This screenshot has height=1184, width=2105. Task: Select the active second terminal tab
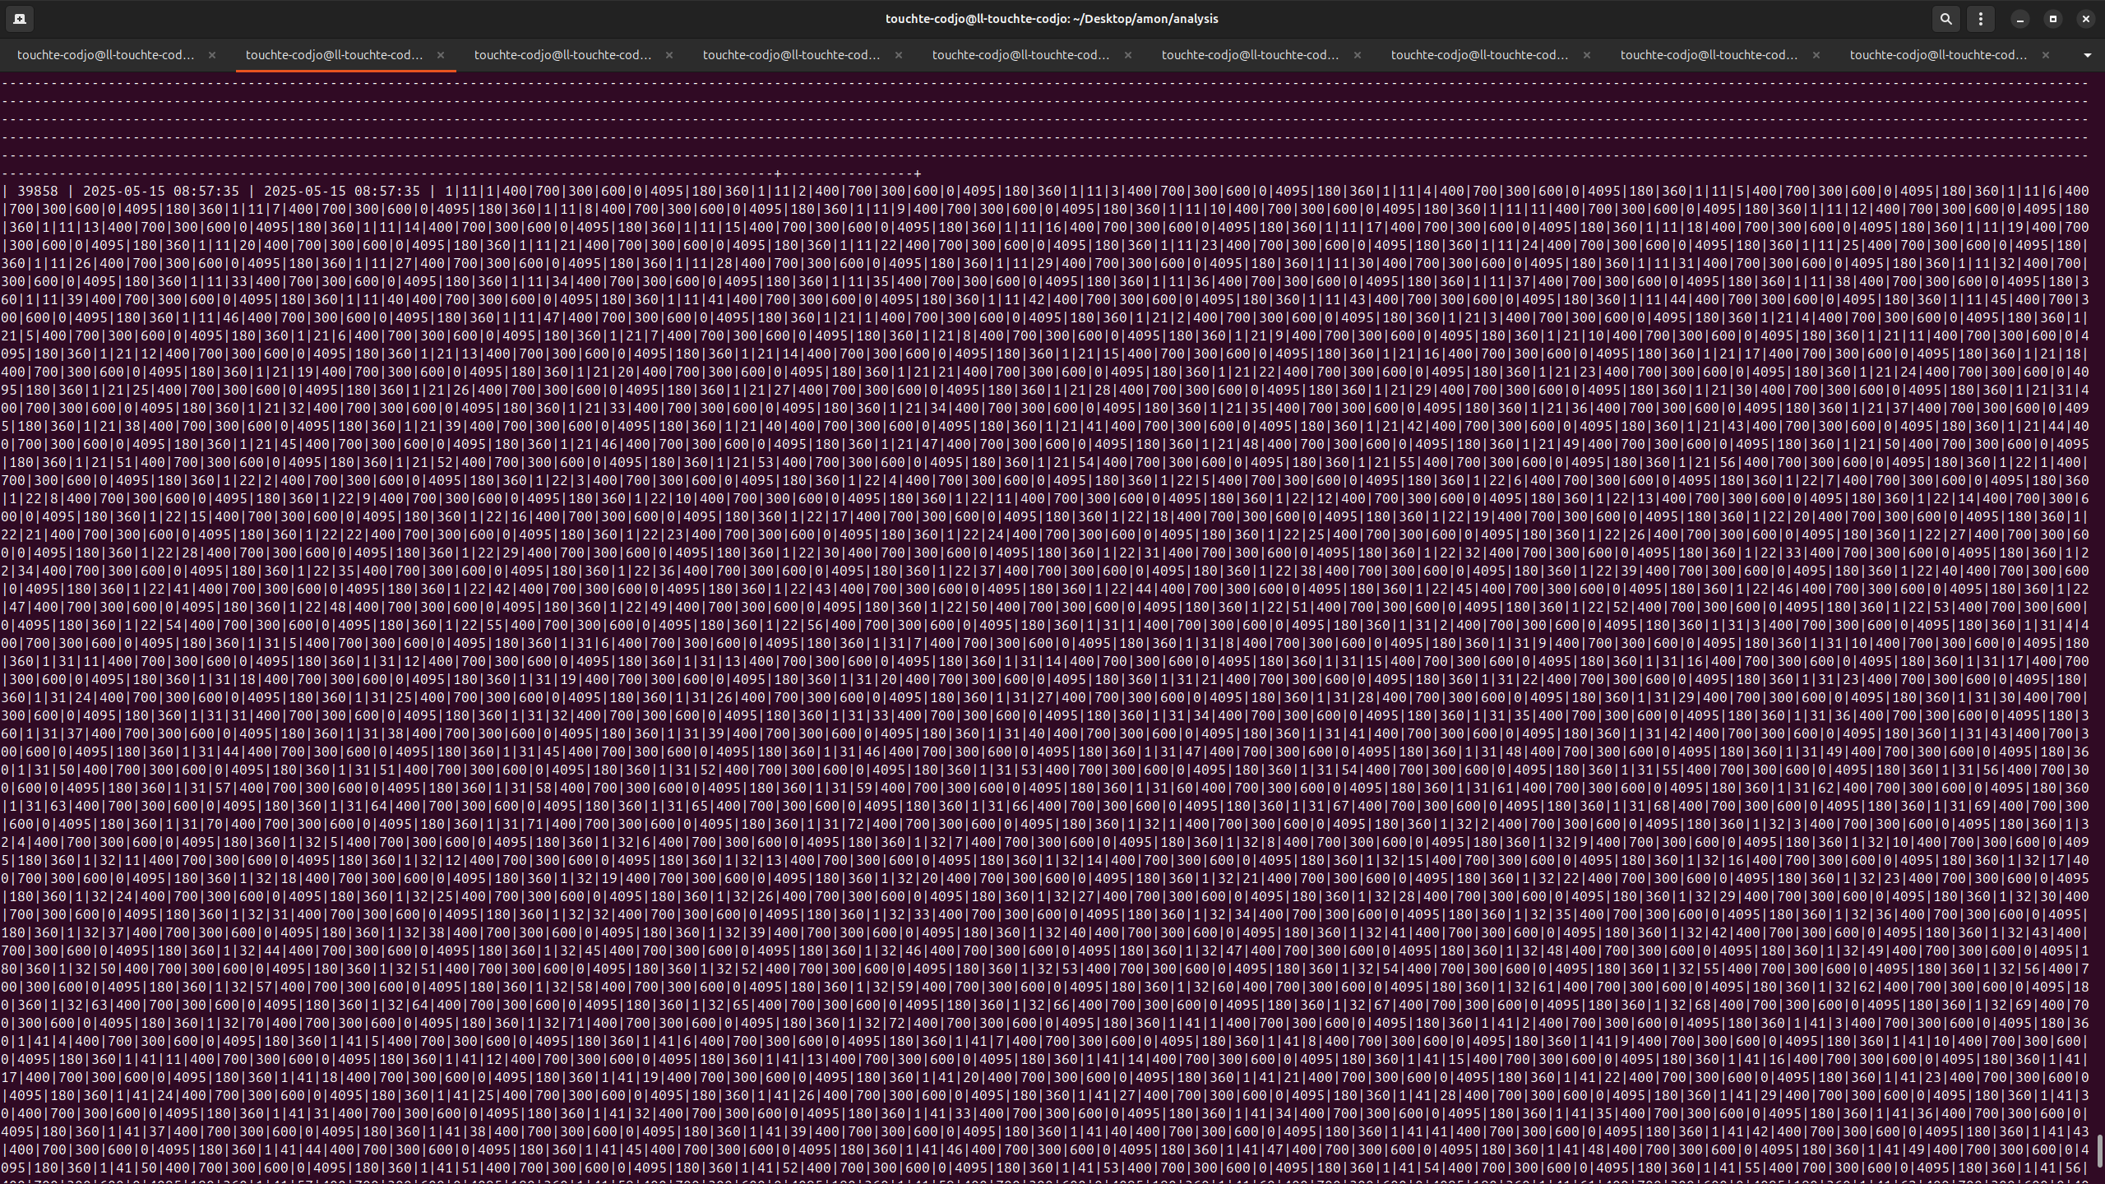coord(334,55)
